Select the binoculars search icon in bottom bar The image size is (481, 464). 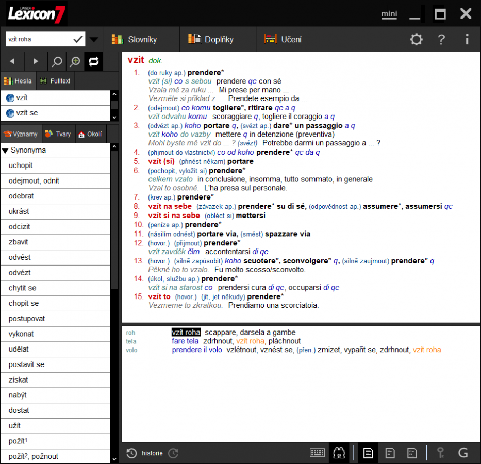tap(340, 453)
